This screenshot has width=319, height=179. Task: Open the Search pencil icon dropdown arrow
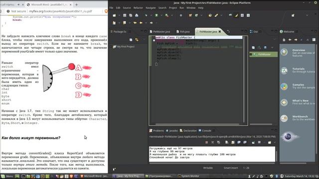point(221,15)
